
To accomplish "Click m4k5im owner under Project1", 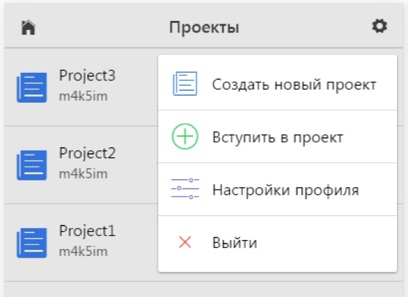I will tap(83, 252).
